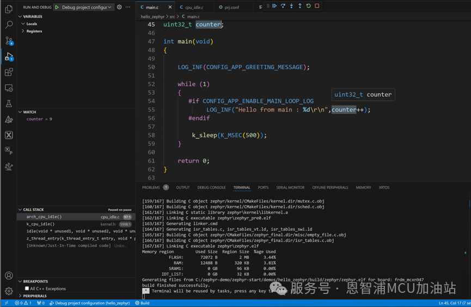The image size is (471, 307).
Task: Open the Debug Console panel tab
Action: [x=211, y=187]
